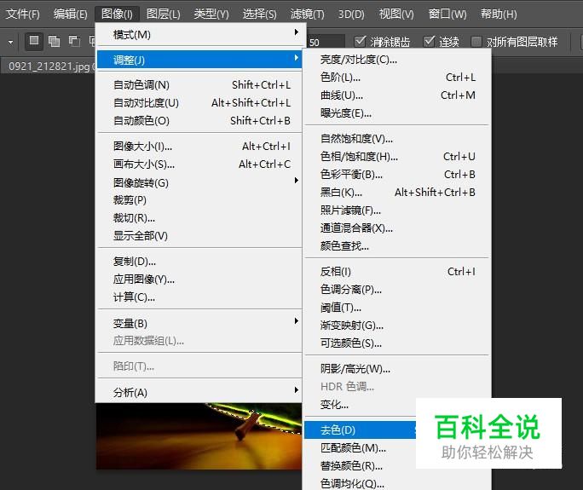The height and width of the screenshot is (490, 583).
Task: Open the 色阶(L)... adjustment
Action: 396,78
